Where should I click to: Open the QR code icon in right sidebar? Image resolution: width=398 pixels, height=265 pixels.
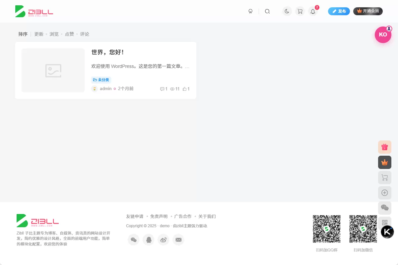384,223
